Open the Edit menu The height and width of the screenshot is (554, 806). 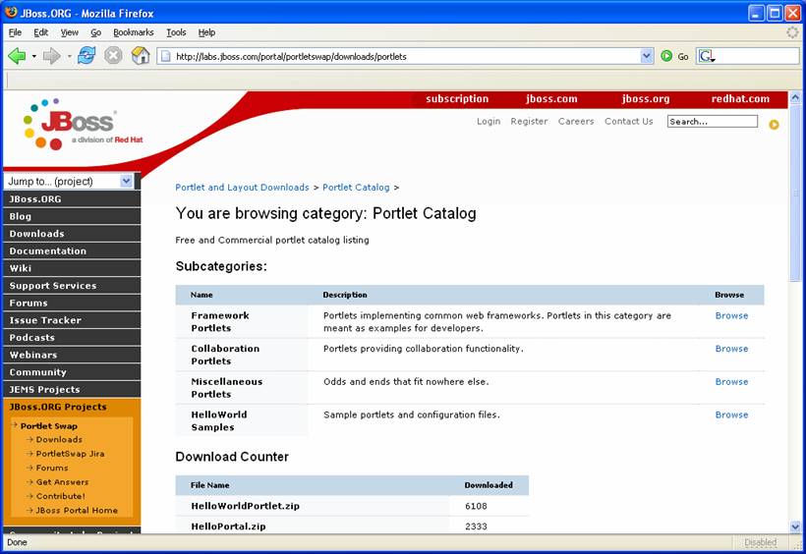(40, 32)
